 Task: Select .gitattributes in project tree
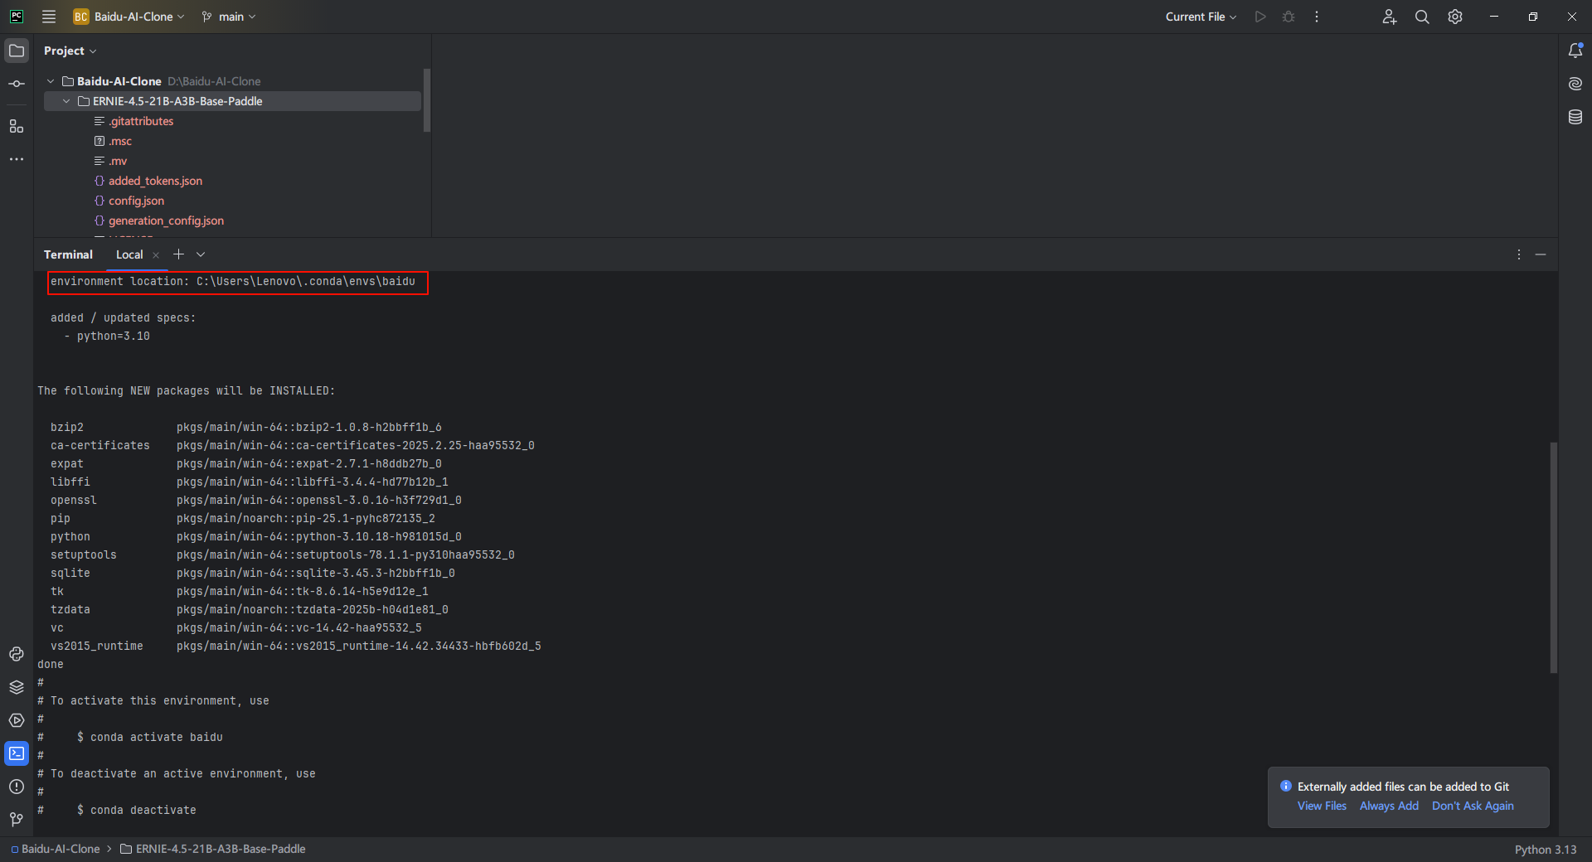point(141,121)
